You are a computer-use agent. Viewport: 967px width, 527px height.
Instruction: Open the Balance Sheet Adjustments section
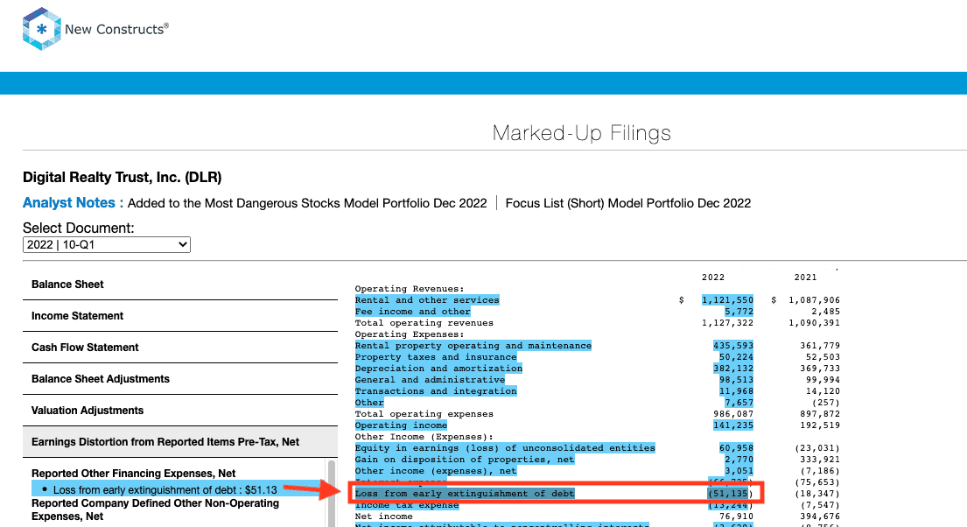(x=180, y=379)
